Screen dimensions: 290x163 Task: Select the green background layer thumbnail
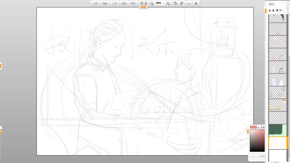[277, 130]
